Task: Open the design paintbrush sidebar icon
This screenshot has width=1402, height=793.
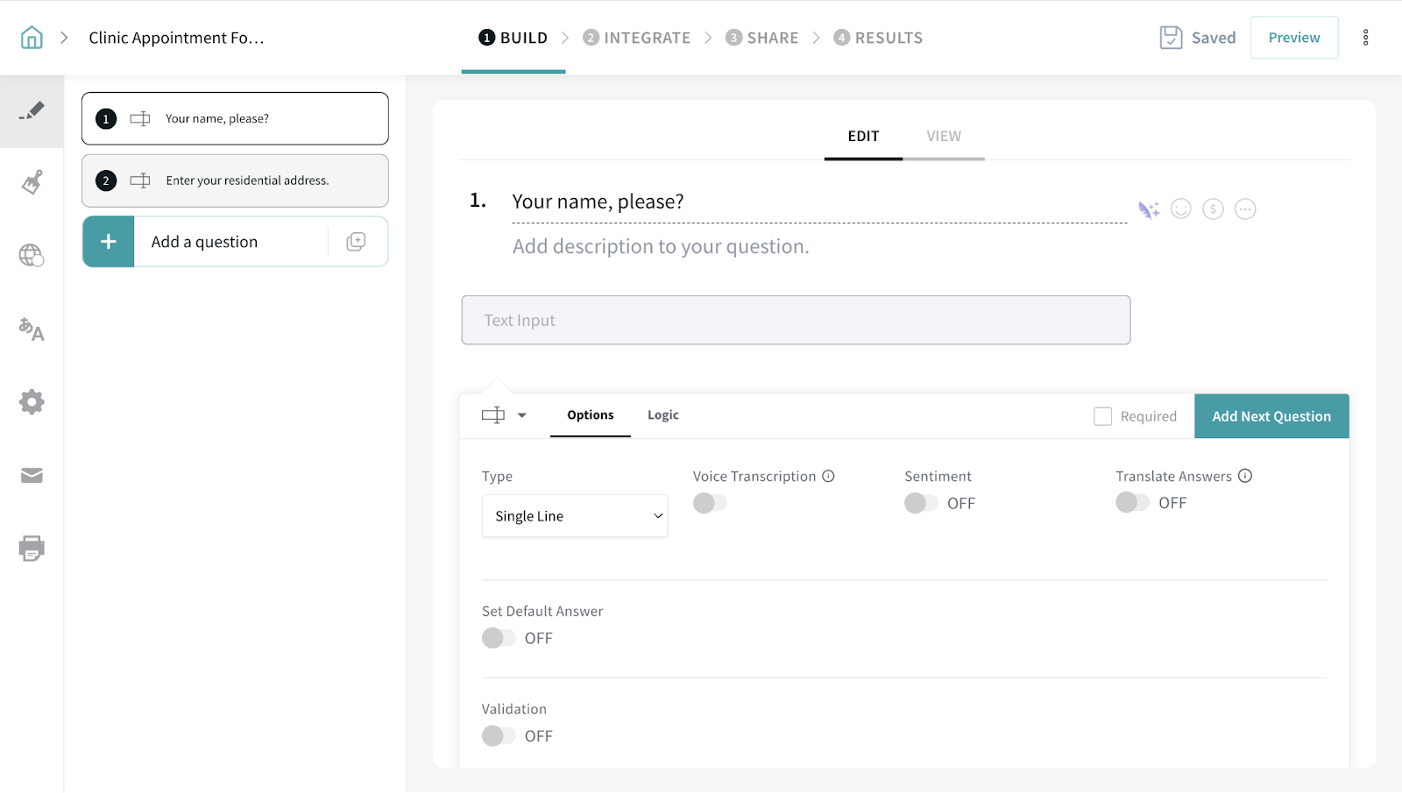Action: (x=32, y=182)
